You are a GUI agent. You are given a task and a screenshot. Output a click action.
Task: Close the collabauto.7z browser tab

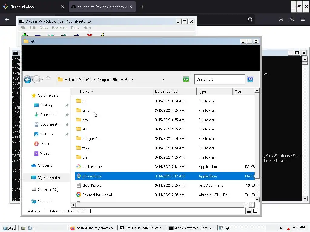(131, 7)
